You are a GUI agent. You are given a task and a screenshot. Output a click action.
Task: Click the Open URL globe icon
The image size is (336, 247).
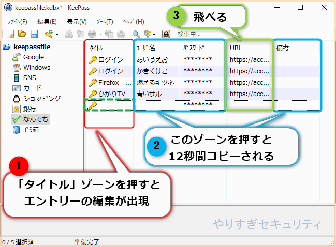click(x=92, y=34)
